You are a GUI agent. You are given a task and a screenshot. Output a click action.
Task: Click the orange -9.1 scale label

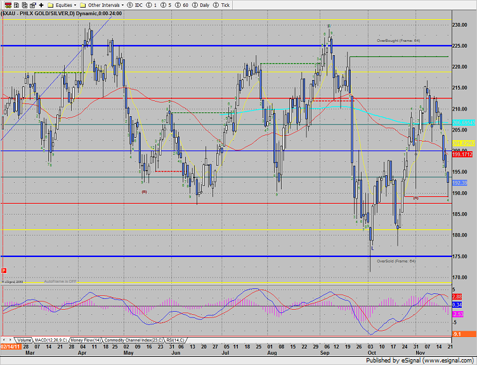click(x=464, y=334)
